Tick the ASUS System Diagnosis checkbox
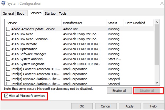 [x=8, y=64]
